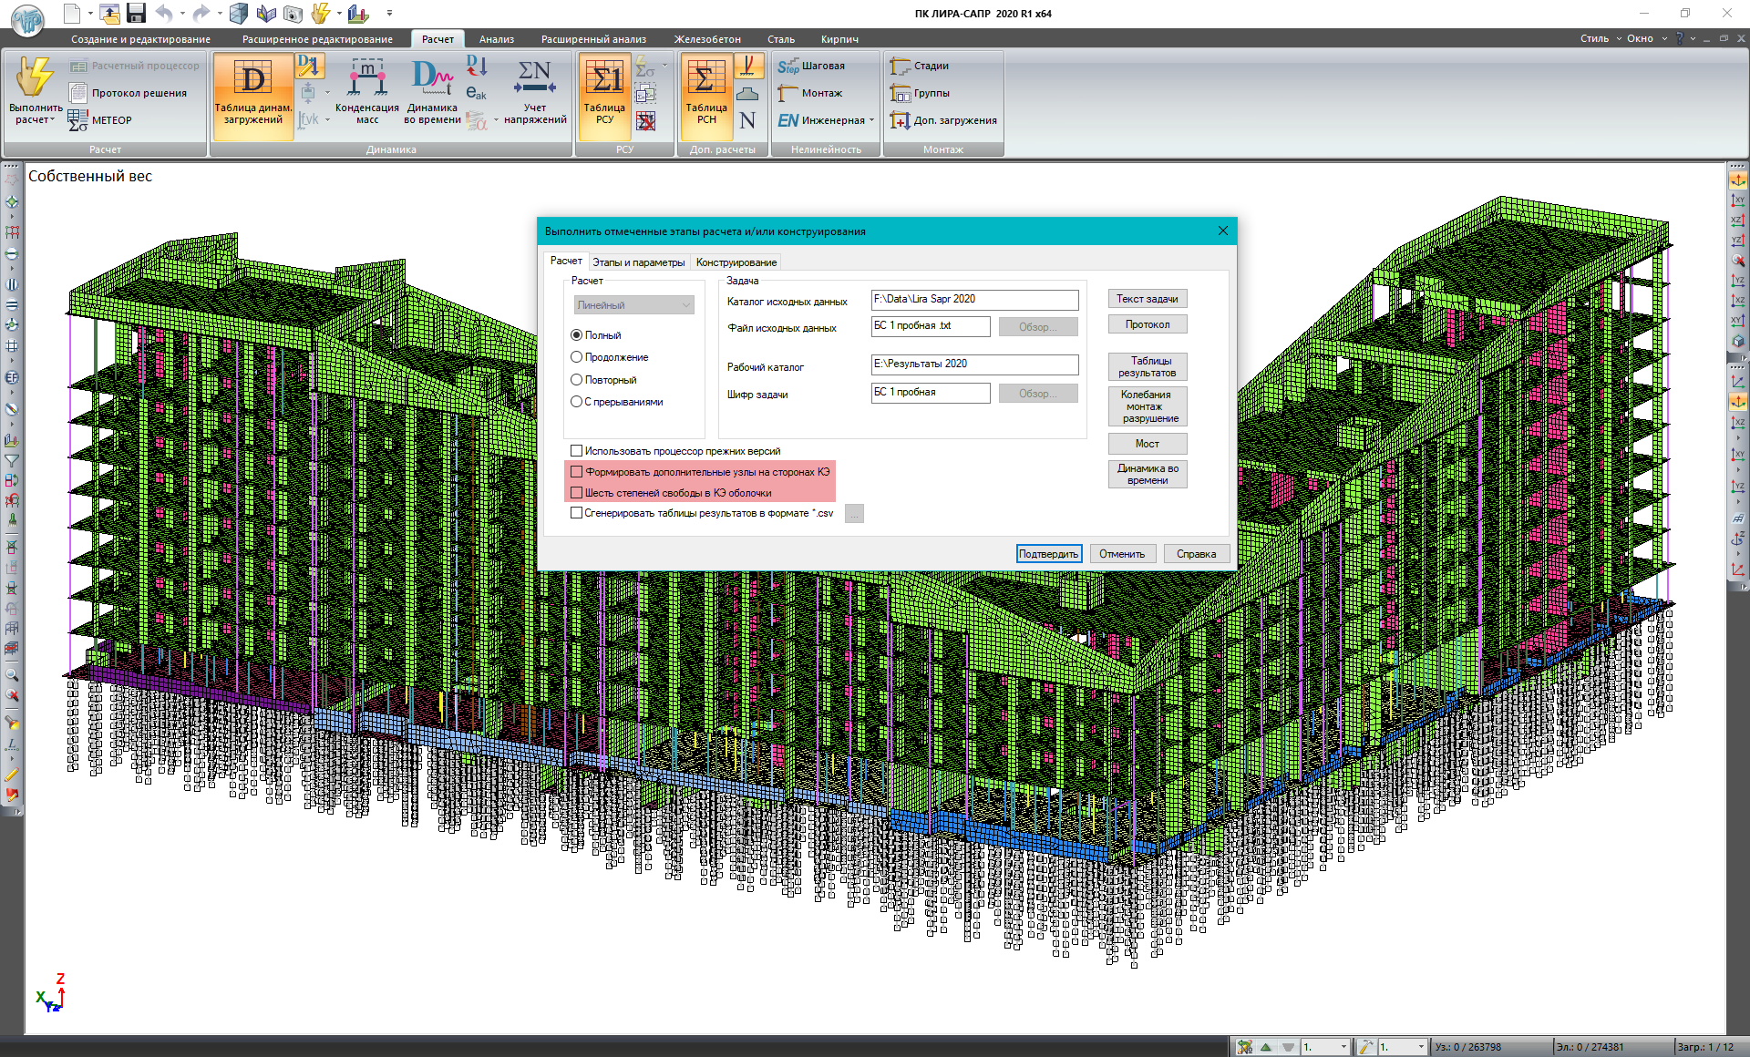Screen dimensions: 1750x1057
Task: Toggle csv results tables generation checkbox
Action: pyautogui.click(x=577, y=513)
